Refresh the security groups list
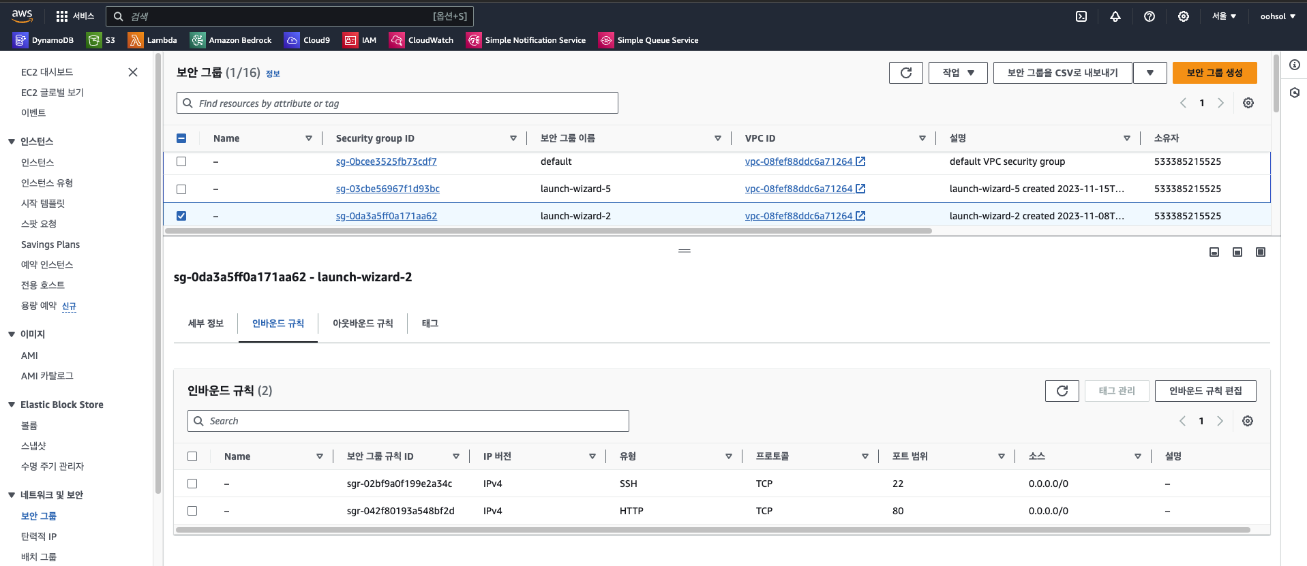Viewport: 1307px width, 566px height. point(905,73)
